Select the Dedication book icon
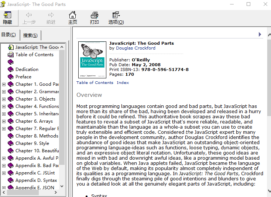 (x=11, y=69)
